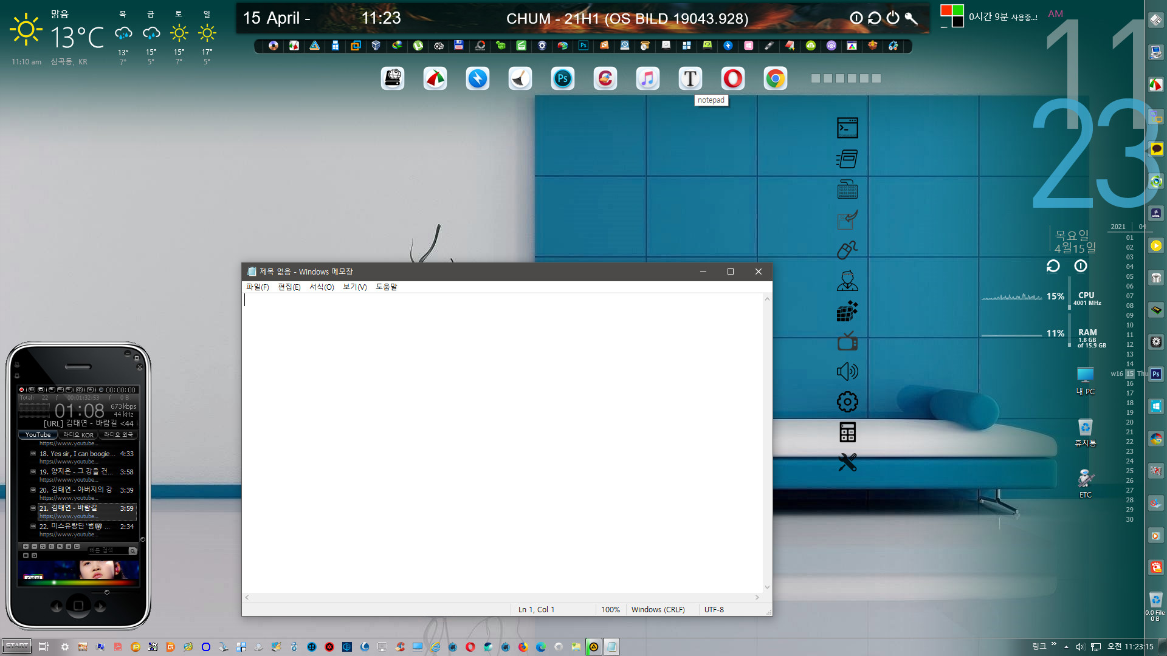Open the 보기(V) menu in Notepad
Viewport: 1167px width, 656px height.
pos(354,287)
